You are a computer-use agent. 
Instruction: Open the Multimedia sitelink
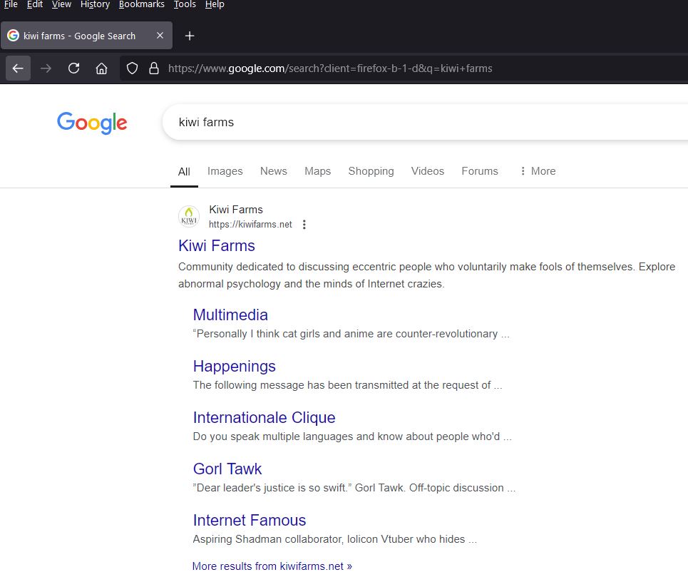point(230,315)
